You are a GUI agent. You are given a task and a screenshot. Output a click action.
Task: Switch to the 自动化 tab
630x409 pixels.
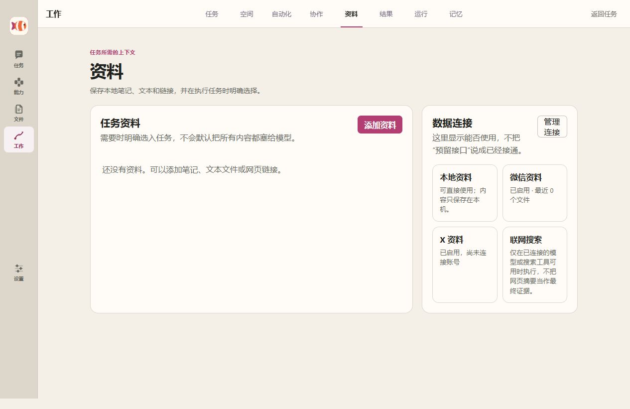(x=281, y=14)
